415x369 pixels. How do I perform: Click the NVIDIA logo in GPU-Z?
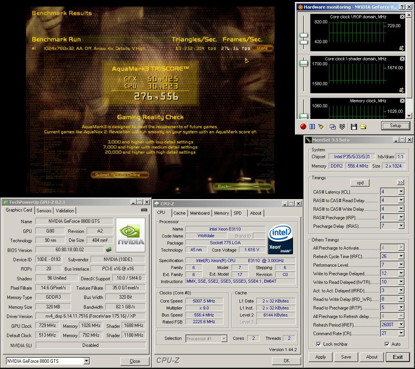tap(131, 235)
